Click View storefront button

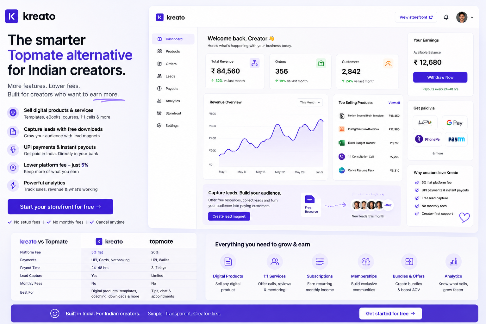click(416, 17)
